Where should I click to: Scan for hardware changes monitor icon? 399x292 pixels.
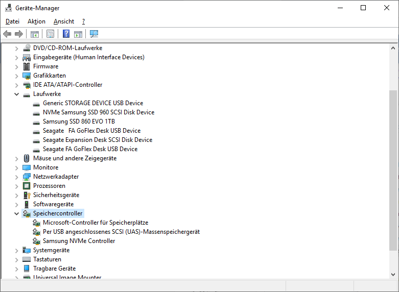[94, 34]
